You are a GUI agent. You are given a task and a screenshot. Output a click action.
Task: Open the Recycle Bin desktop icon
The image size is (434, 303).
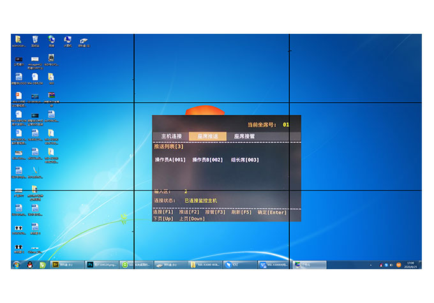click(x=35, y=41)
